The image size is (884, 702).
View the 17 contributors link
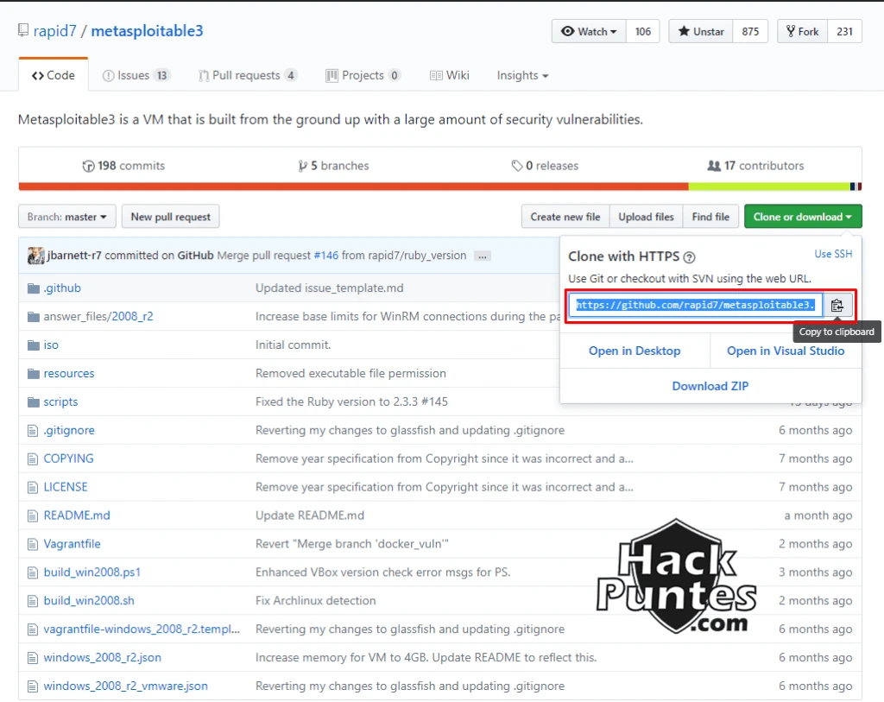tap(755, 166)
